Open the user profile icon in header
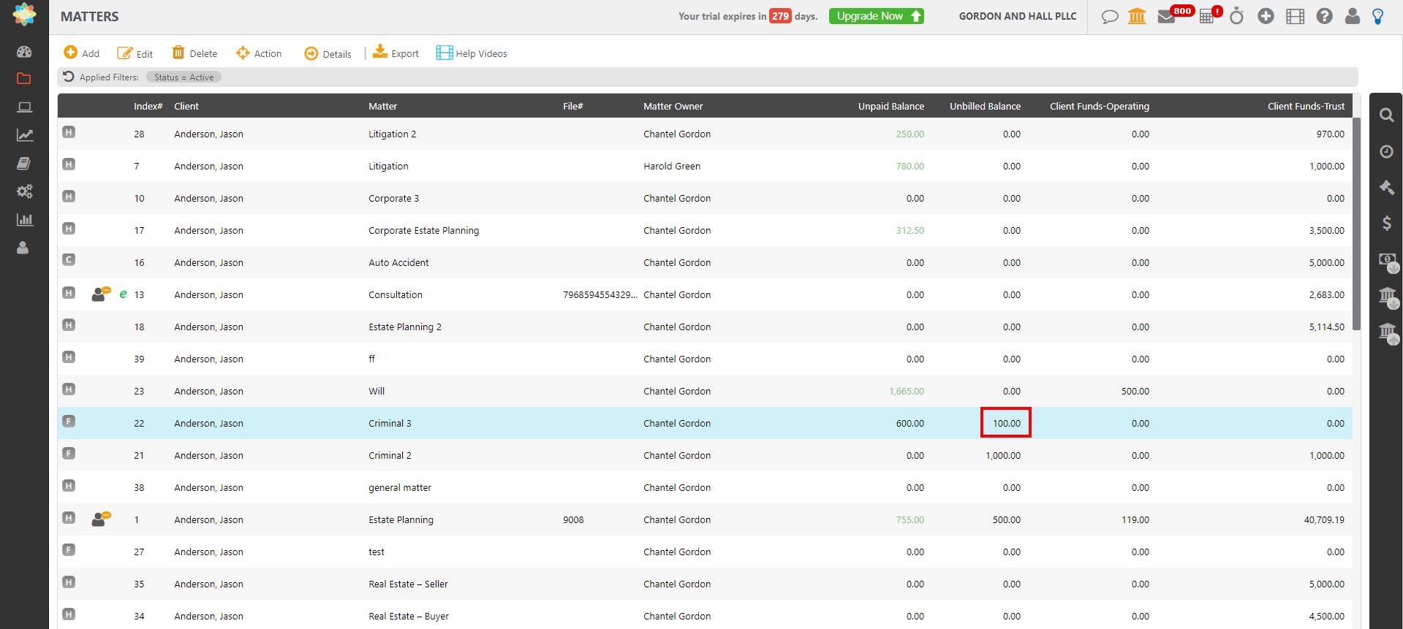1403x629 pixels. point(1353,16)
